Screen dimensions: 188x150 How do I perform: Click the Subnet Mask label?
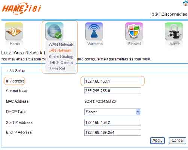(x=17, y=91)
